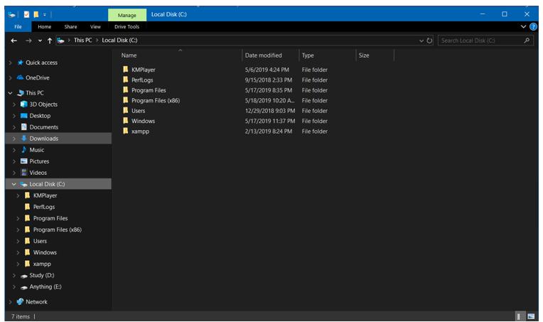This screenshot has width=543, height=322.
Task: Sort by the Date modified column header
Action: tap(263, 55)
